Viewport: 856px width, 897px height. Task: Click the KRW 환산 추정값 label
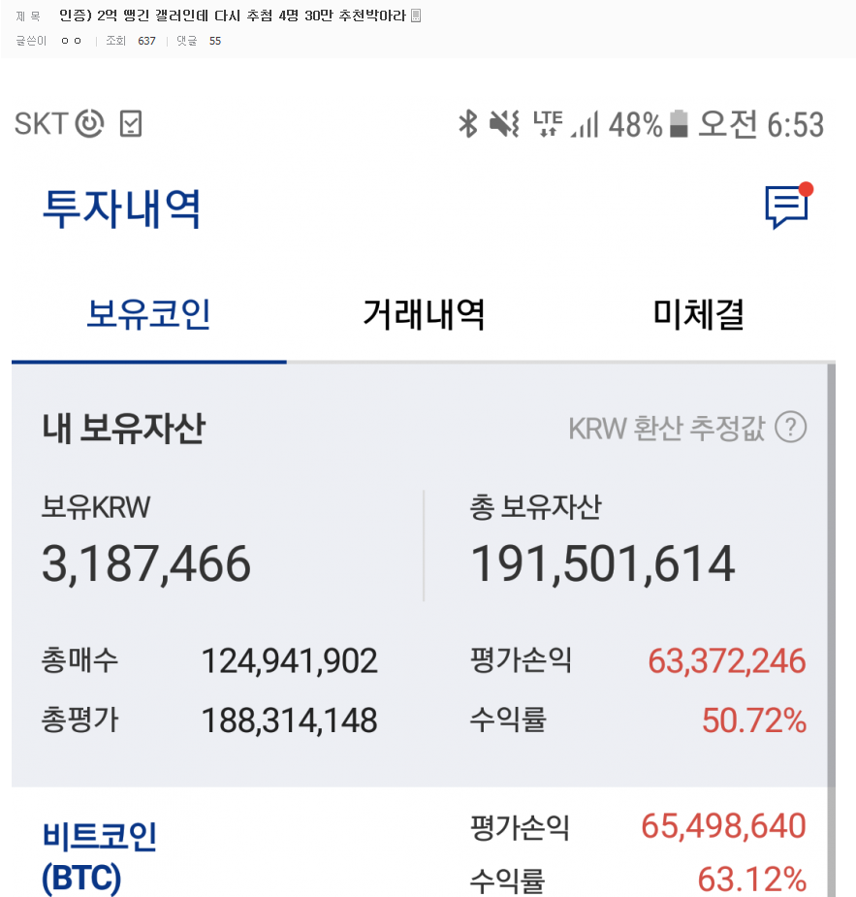(667, 428)
